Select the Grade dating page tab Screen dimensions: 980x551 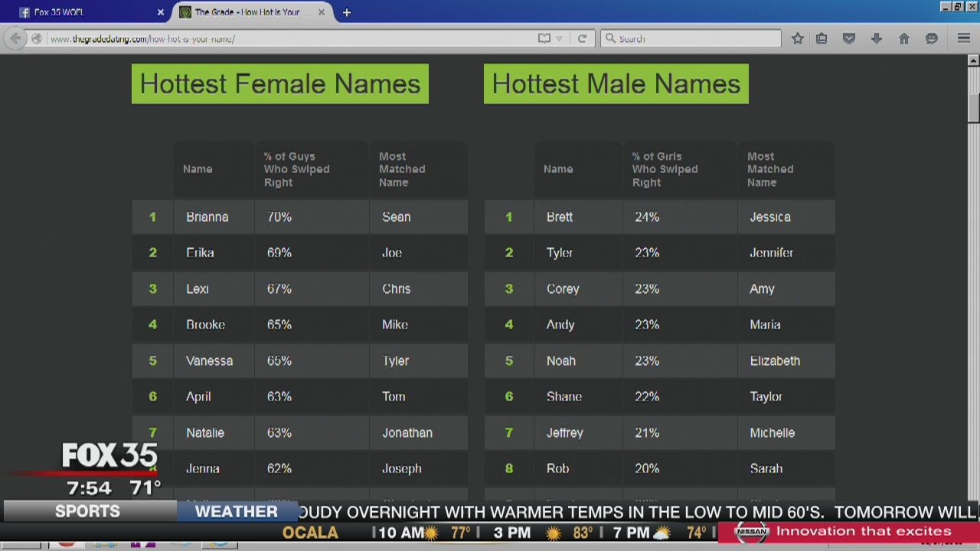(x=247, y=12)
